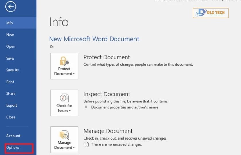Expand the Check for Issues dropdown
The height and width of the screenshot is (155, 241).
(64, 103)
